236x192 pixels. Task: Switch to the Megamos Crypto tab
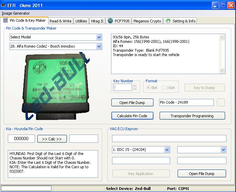pyautogui.click(x=147, y=21)
